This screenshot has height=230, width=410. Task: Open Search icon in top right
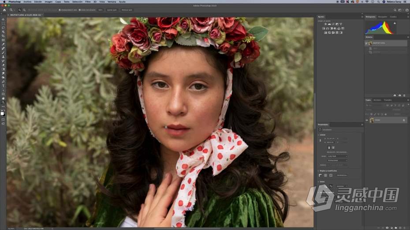pos(395,10)
